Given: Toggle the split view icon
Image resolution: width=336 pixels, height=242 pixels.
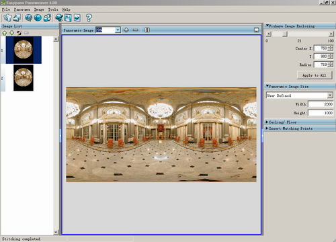Looking at the screenshot, I should pos(147,30).
